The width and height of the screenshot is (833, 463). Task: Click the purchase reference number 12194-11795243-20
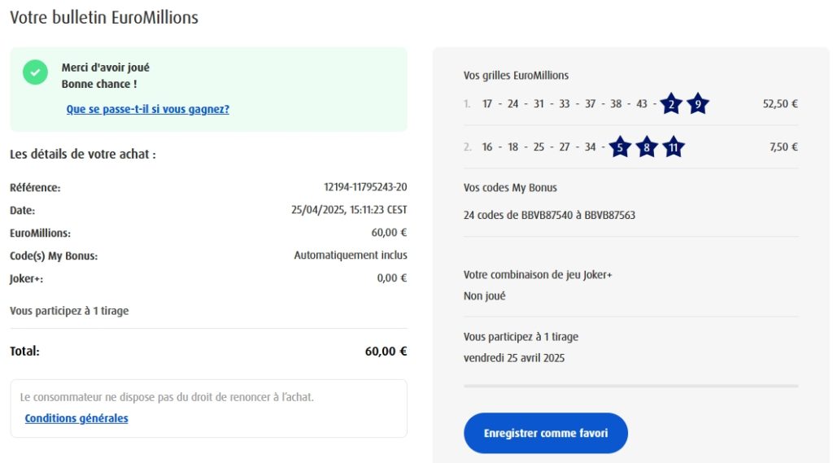[365, 188]
